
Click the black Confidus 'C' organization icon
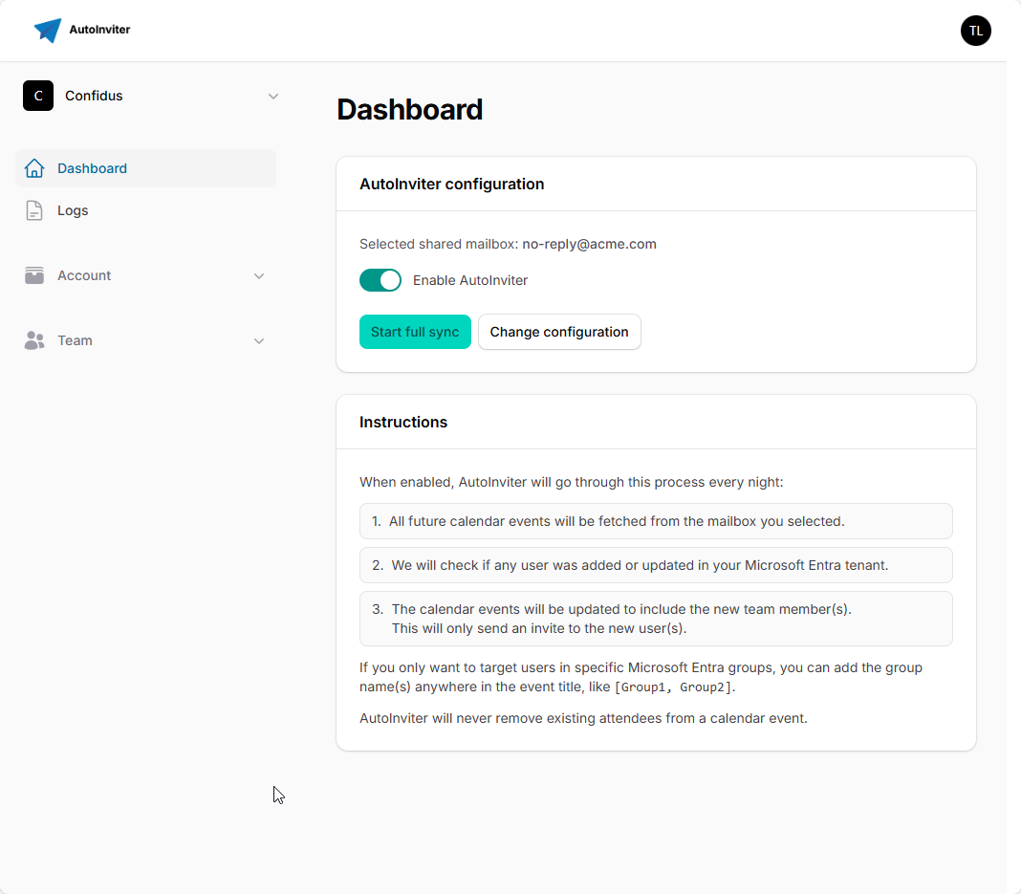pos(38,96)
